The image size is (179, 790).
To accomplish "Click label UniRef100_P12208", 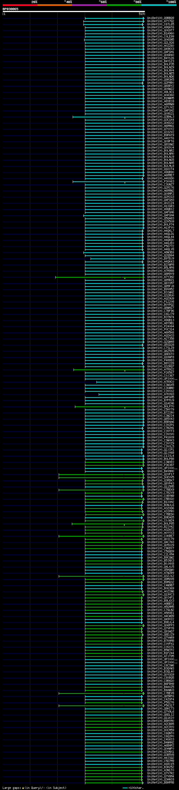I will (x=161, y=302).
